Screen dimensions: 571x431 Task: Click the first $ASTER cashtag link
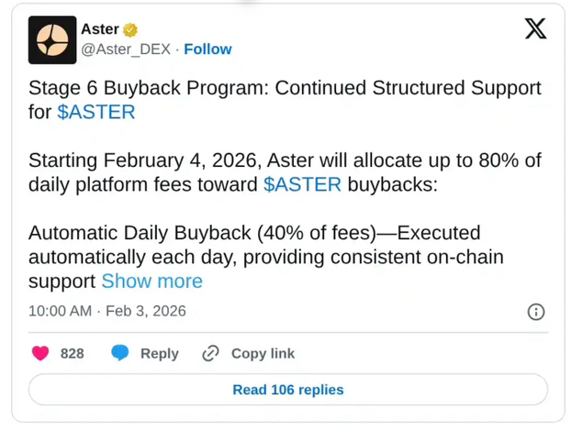95,112
